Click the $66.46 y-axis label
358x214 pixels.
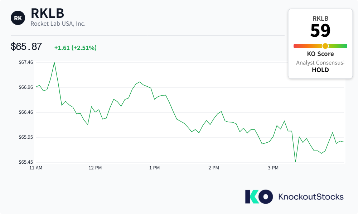(x=26, y=112)
